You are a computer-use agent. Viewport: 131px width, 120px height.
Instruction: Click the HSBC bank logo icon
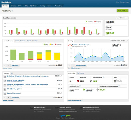[70, 45]
